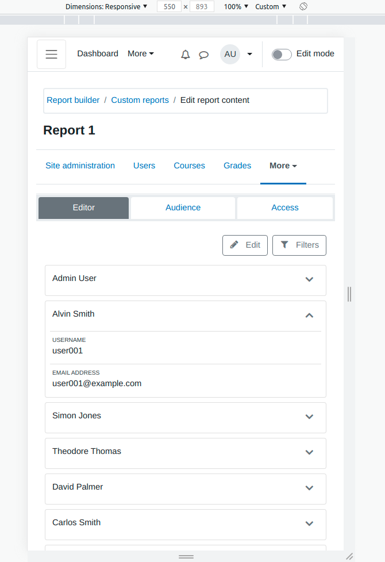The image size is (385, 562).
Task: Open the hamburger side menu
Action: tap(51, 54)
